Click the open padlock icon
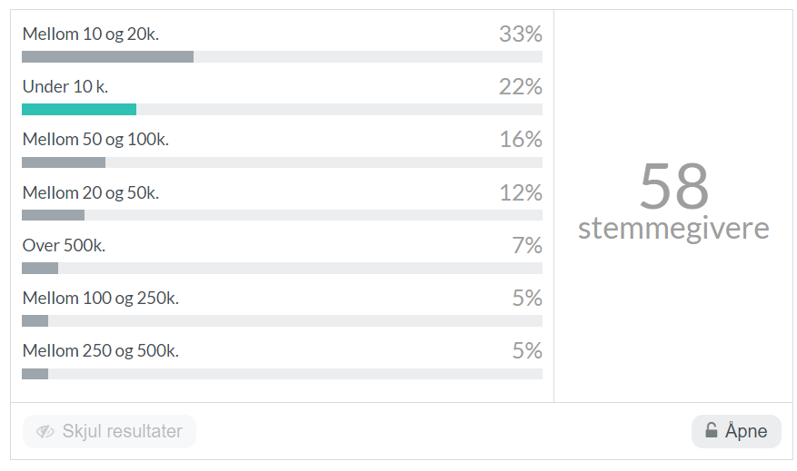The height and width of the screenshot is (471, 797). [x=711, y=430]
